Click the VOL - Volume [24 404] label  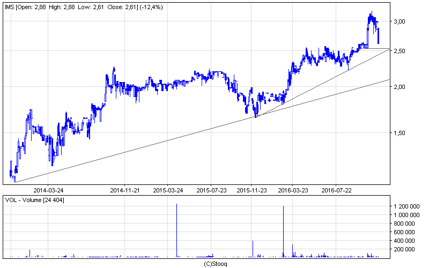[x=35, y=200]
